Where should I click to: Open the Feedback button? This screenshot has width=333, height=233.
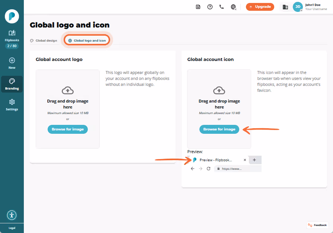pos(317,225)
